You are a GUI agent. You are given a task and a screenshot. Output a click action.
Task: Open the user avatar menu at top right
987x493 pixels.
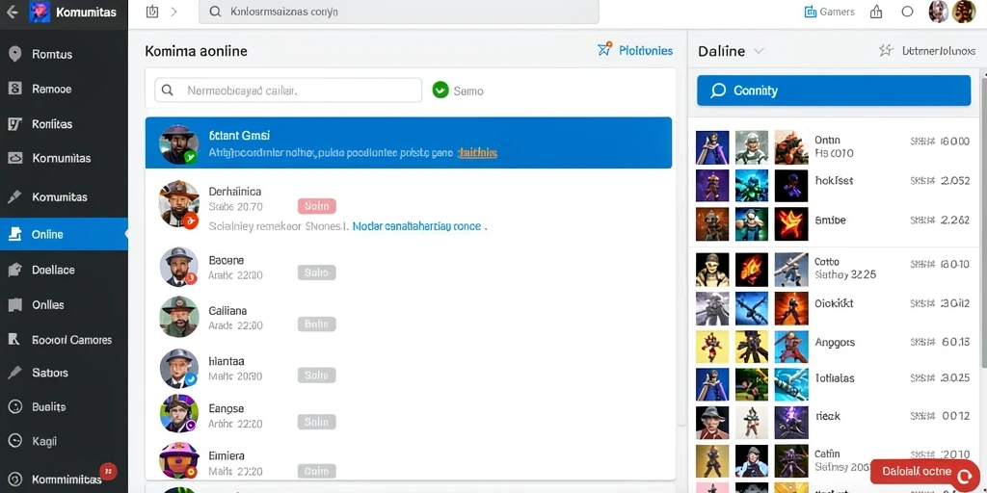click(x=963, y=12)
